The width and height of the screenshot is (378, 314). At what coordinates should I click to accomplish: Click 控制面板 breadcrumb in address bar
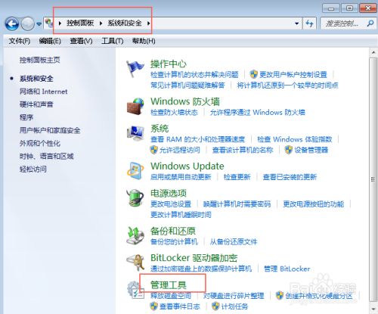tap(80, 23)
